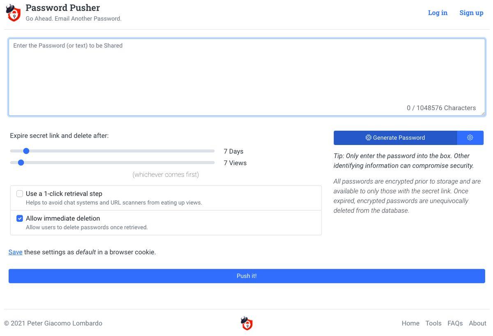Open the FAQs footer link
Viewport: 493px width, 336px height.
pyautogui.click(x=455, y=323)
